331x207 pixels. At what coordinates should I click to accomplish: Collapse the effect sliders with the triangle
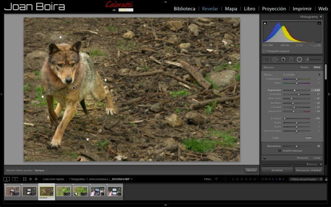[x=319, y=75]
